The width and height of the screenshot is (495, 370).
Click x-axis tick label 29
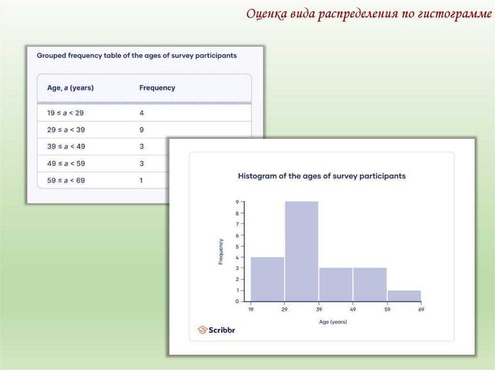pyautogui.click(x=284, y=310)
